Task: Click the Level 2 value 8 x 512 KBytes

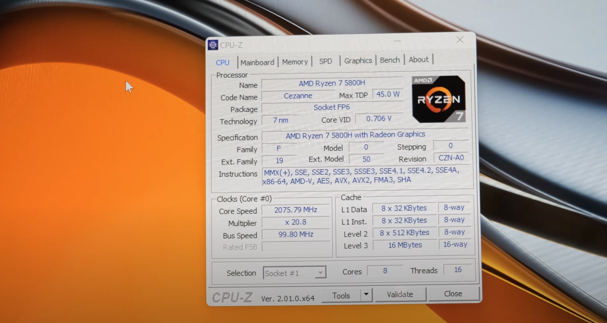Action: (404, 233)
